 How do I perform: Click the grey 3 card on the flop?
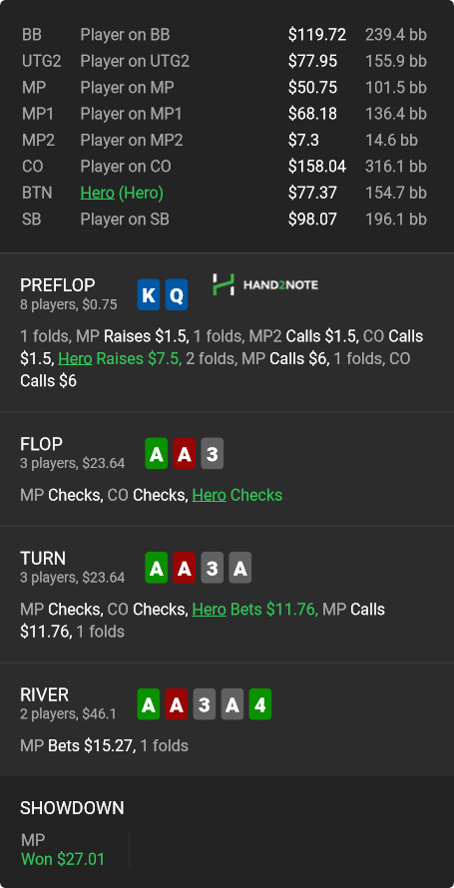coord(212,454)
